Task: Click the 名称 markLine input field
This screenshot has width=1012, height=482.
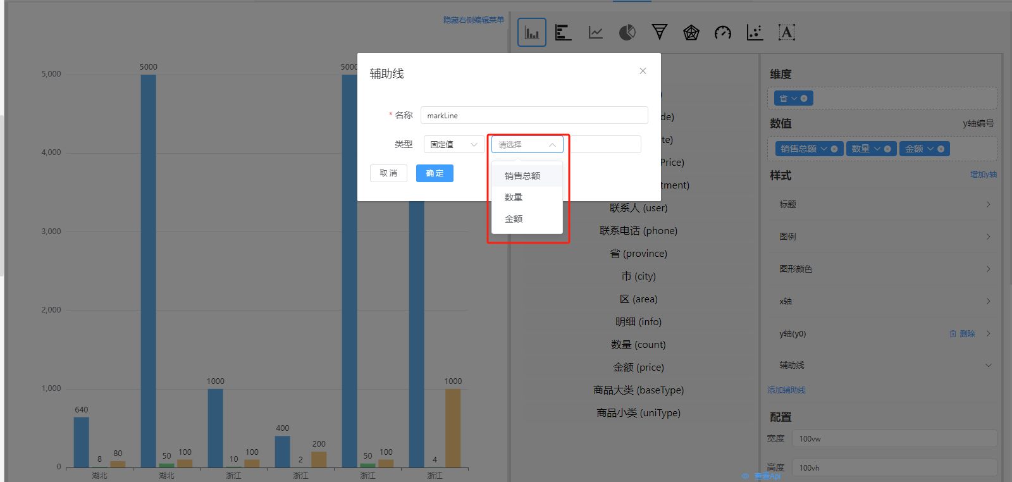Action: pyautogui.click(x=534, y=115)
